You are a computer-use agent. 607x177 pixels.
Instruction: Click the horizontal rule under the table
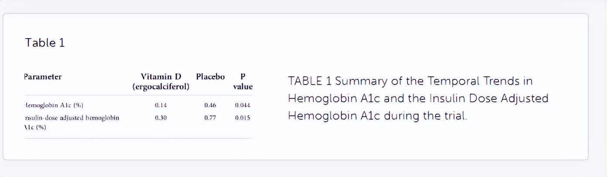click(139, 138)
